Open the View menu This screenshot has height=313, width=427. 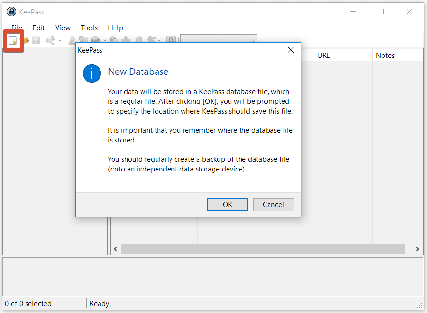click(x=63, y=28)
